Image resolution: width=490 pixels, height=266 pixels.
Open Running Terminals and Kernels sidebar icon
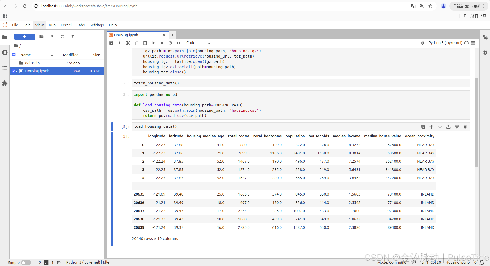[x=5, y=53]
